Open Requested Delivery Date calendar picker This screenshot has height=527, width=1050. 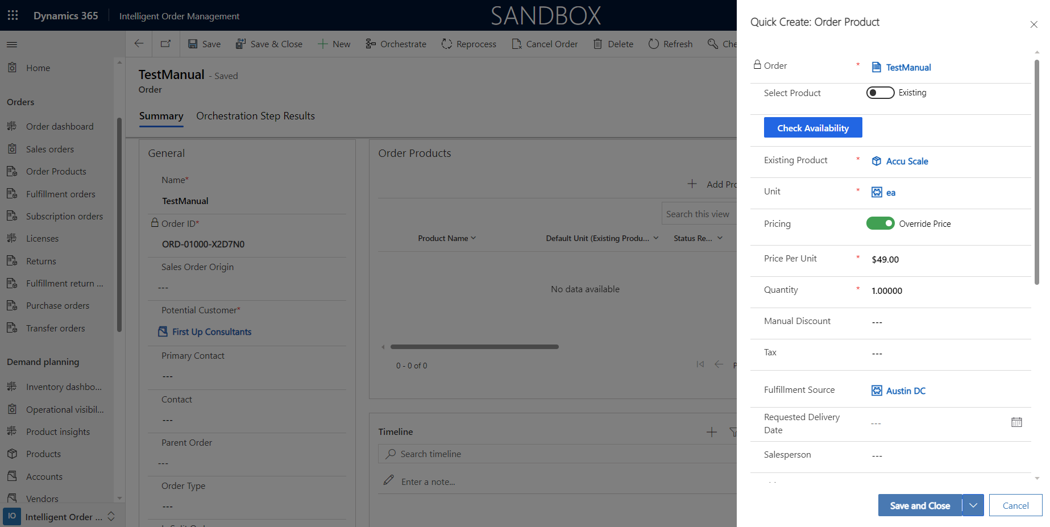(1016, 422)
